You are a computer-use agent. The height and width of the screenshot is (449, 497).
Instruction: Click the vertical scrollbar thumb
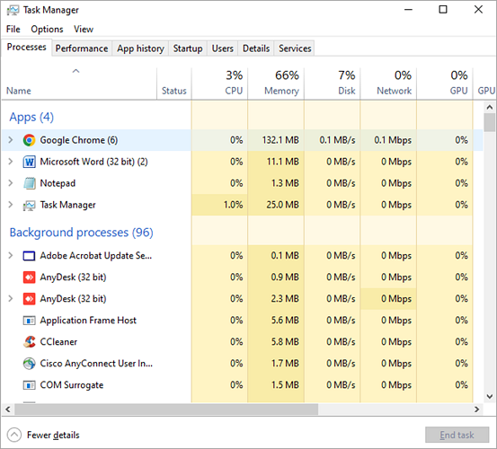click(490, 122)
